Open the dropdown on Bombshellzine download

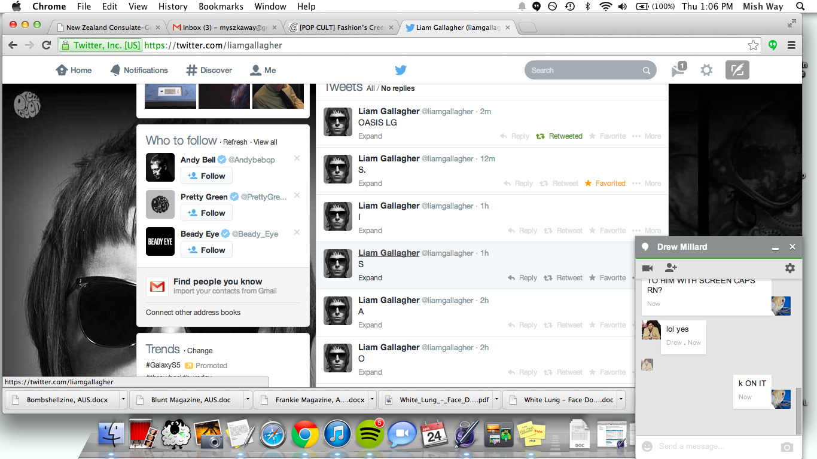(x=123, y=399)
